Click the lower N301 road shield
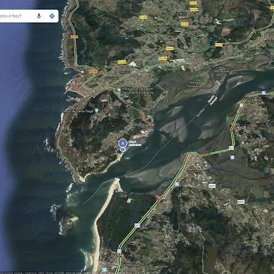Image resolution: width=274 pixels, height=274 pixels. 241,202
